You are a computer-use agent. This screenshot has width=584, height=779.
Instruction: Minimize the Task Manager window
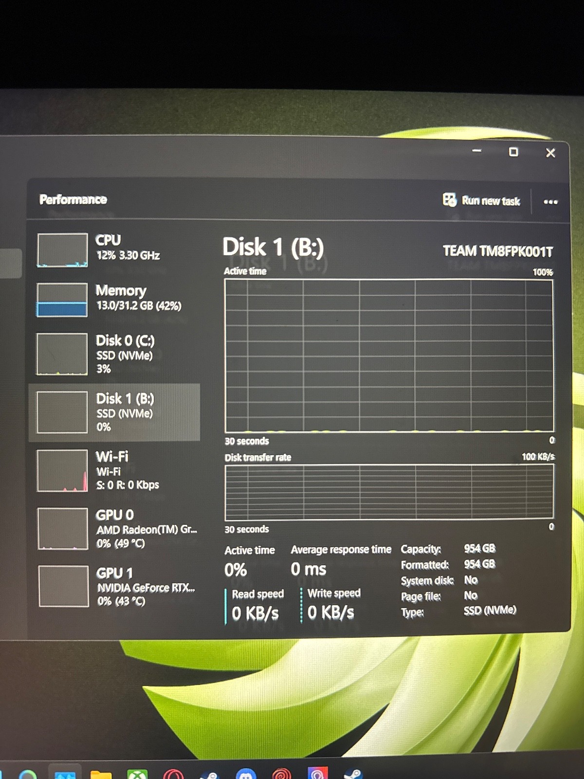(477, 151)
